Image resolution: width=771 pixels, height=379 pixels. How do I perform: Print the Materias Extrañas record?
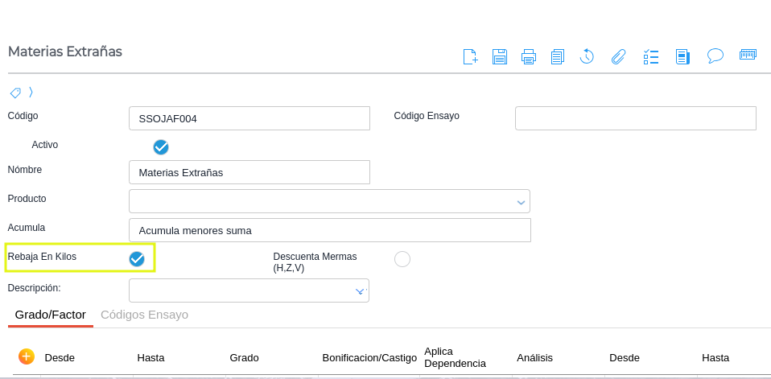coord(529,56)
